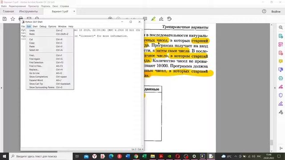
Task: Open the Windows notification center icon
Action: (279, 156)
